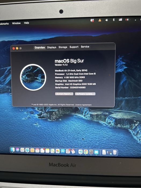Open the cyan app icon next to Terminal
This screenshot has width=141, height=188.
coord(96,152)
